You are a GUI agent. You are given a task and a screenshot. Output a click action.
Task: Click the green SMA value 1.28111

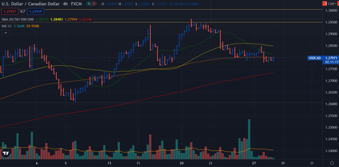[42, 20]
